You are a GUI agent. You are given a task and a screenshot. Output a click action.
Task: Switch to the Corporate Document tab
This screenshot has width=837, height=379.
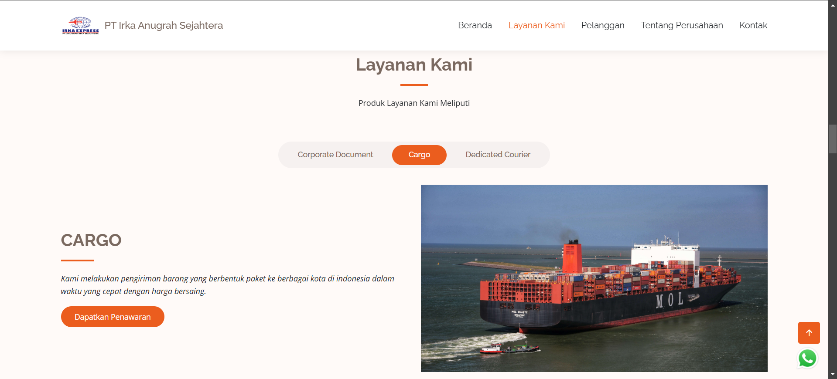click(335, 155)
